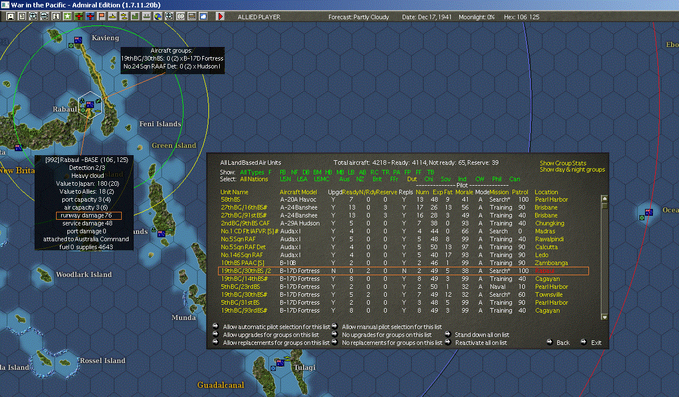The image size is (679, 397).
Task: Sort list by Aircraft Model header
Action: [298, 192]
